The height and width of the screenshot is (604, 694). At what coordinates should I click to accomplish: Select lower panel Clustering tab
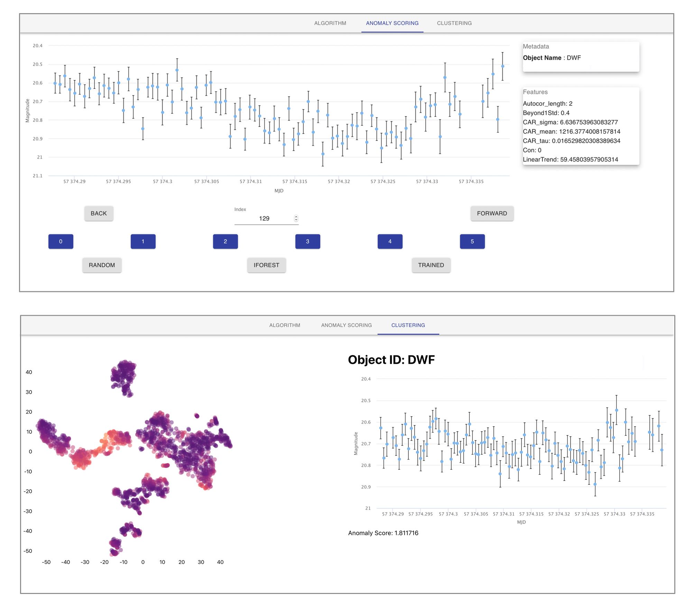[408, 325]
